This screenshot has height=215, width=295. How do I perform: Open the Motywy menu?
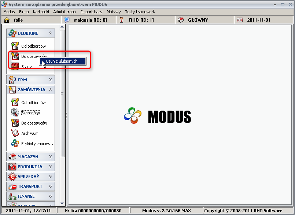[114, 12]
